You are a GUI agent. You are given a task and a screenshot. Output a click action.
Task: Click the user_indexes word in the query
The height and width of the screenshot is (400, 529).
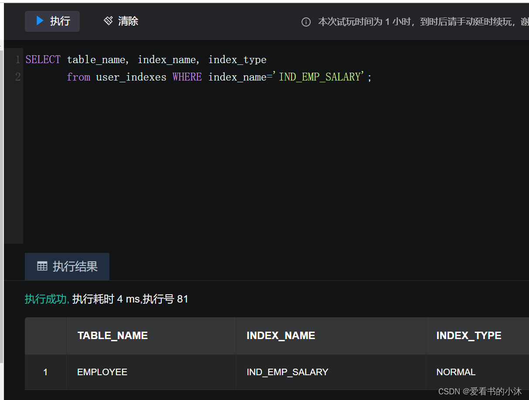131,77
